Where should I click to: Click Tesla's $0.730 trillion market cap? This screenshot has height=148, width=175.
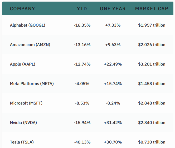(x=152, y=142)
